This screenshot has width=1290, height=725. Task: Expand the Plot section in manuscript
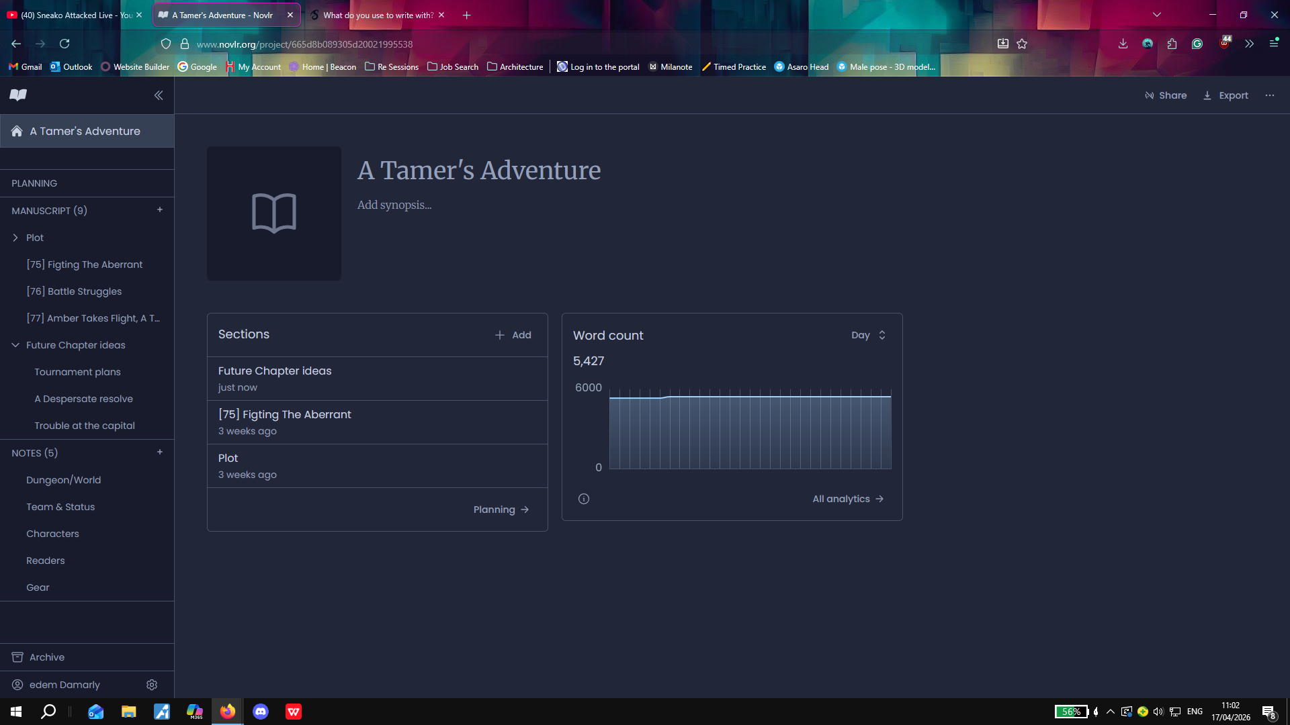point(15,238)
